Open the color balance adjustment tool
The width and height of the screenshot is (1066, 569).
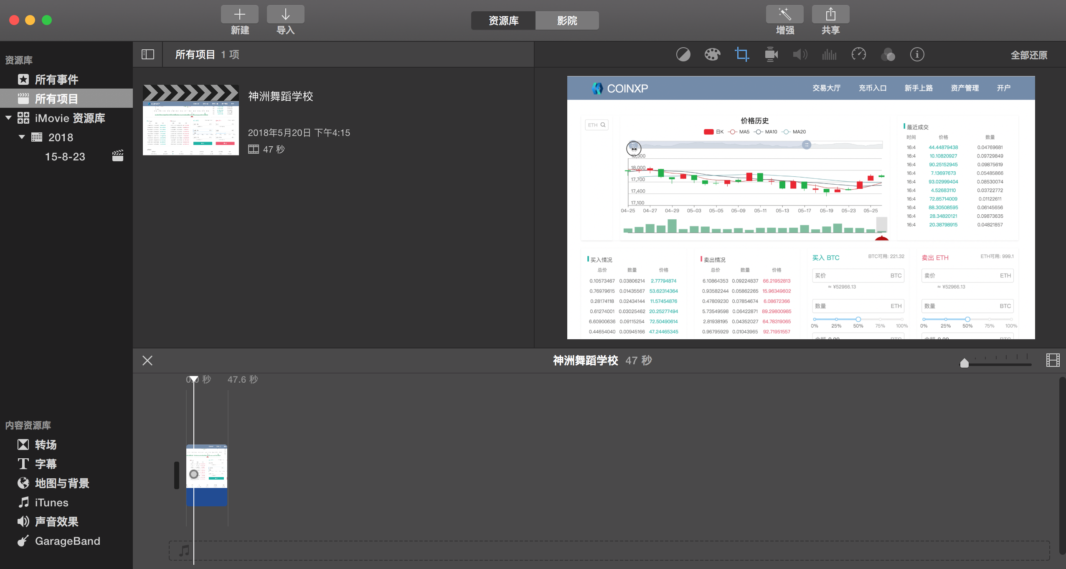683,55
